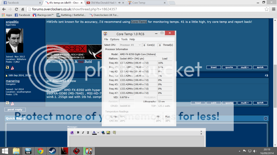Viewport: 277px width, 155px height.
Task: Click the #3 post number link
Action: point(266,75)
